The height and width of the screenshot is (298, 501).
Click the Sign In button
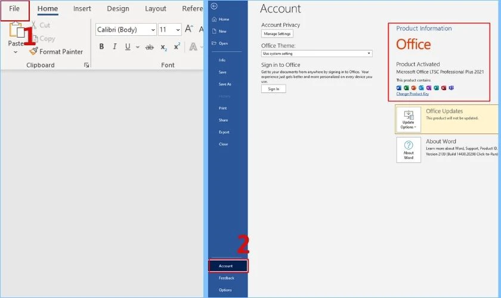pos(274,89)
